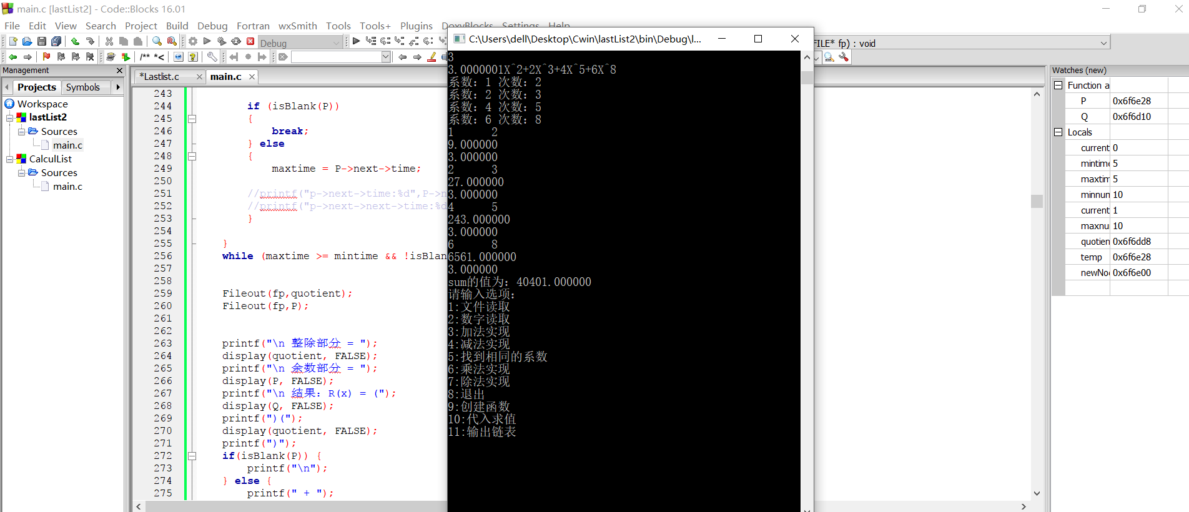Click the red wrench options icon
This screenshot has width=1189, height=512.
[x=844, y=57]
